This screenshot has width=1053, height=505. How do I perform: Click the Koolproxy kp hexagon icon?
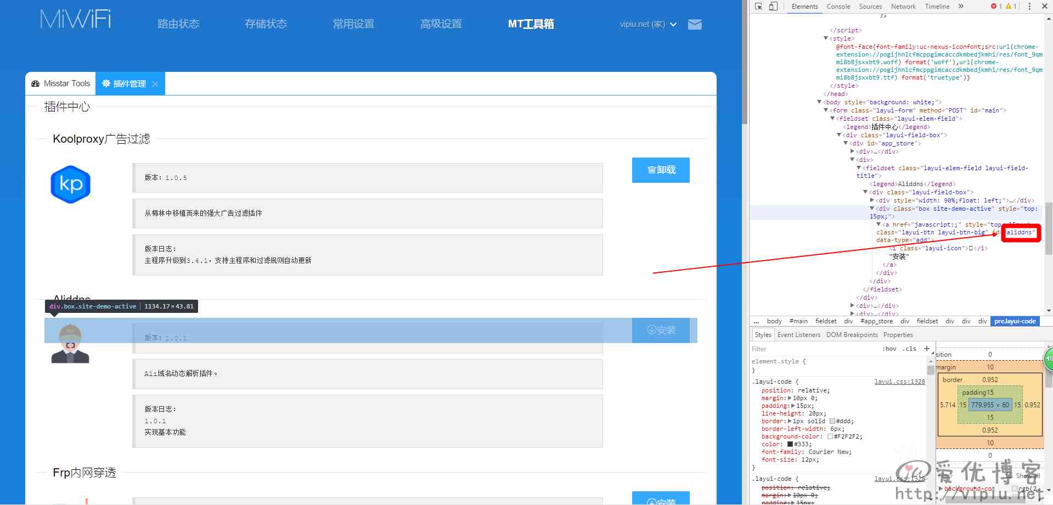(70, 184)
